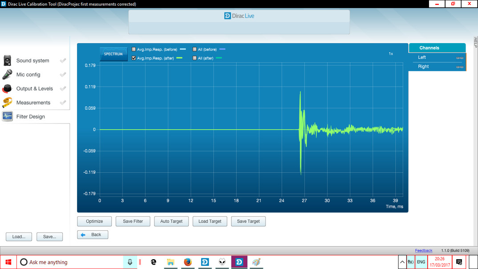Click the link chain icon for Left channel
Viewport: 478px width, 269px height.
pos(460,57)
